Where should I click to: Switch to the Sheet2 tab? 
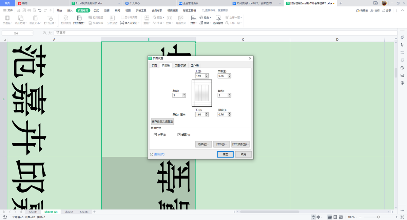(x=69, y=212)
